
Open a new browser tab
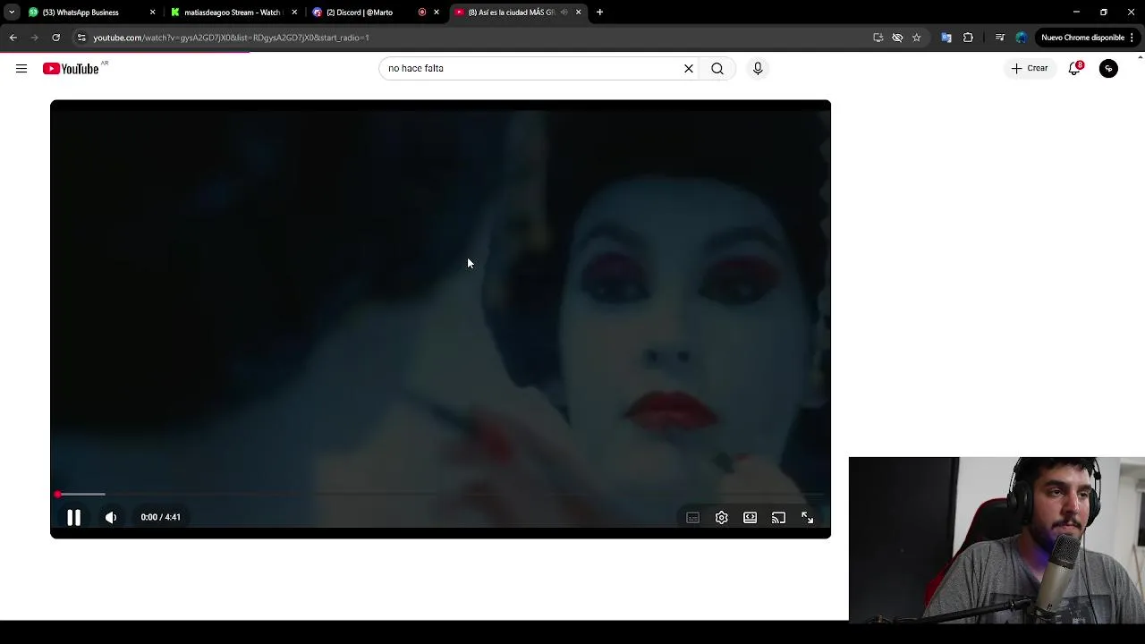coord(600,13)
